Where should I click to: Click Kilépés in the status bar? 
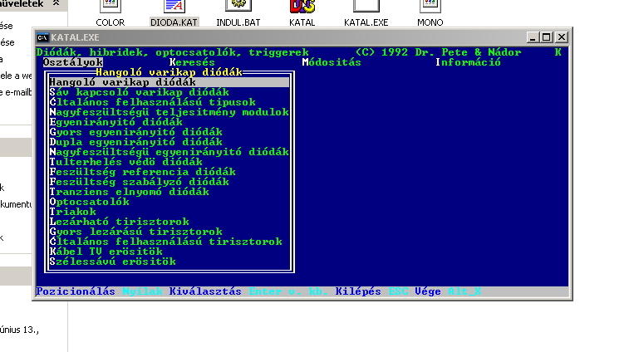click(x=358, y=291)
